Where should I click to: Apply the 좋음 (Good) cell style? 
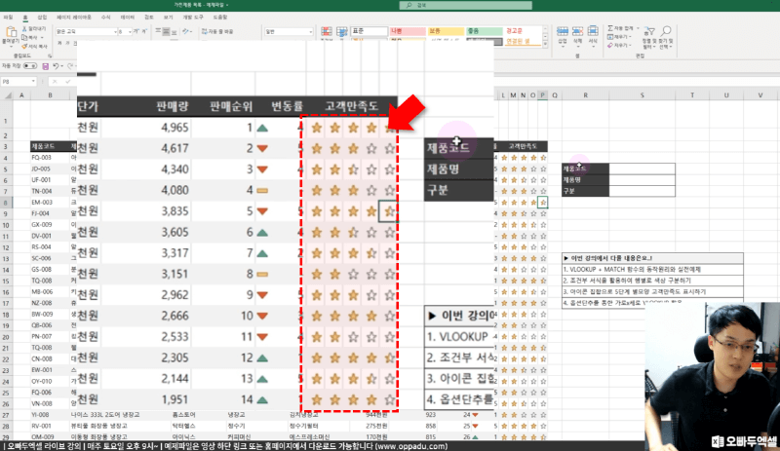tap(485, 31)
